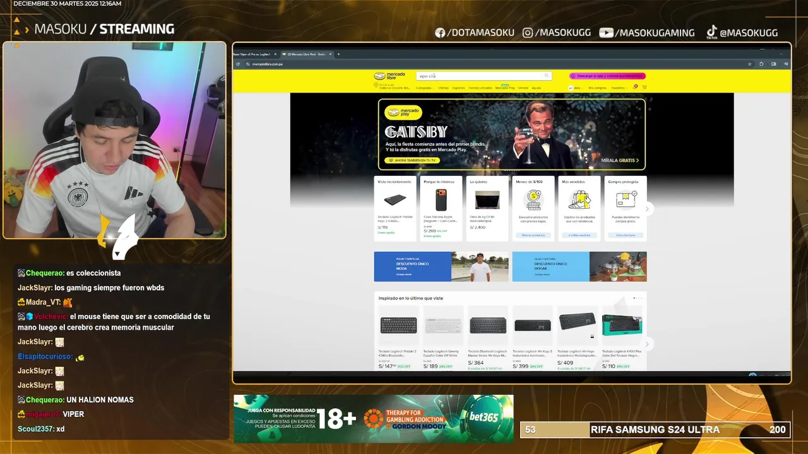
Task: Open the Vender menu item
Action: coord(523,88)
